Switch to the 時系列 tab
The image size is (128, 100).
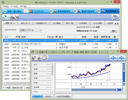click(x=49, y=96)
